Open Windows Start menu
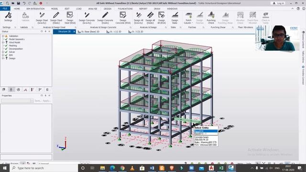This screenshot has height=172, width=306. pos(5,168)
